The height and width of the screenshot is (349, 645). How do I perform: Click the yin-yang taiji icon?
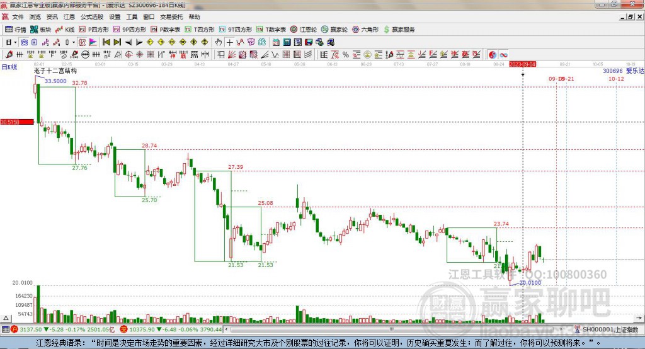[x=493, y=54]
